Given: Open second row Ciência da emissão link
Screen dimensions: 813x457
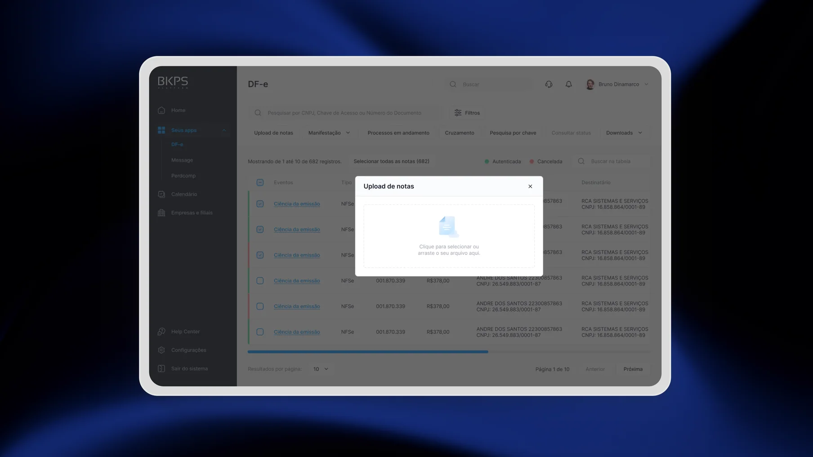Looking at the screenshot, I should 297,230.
